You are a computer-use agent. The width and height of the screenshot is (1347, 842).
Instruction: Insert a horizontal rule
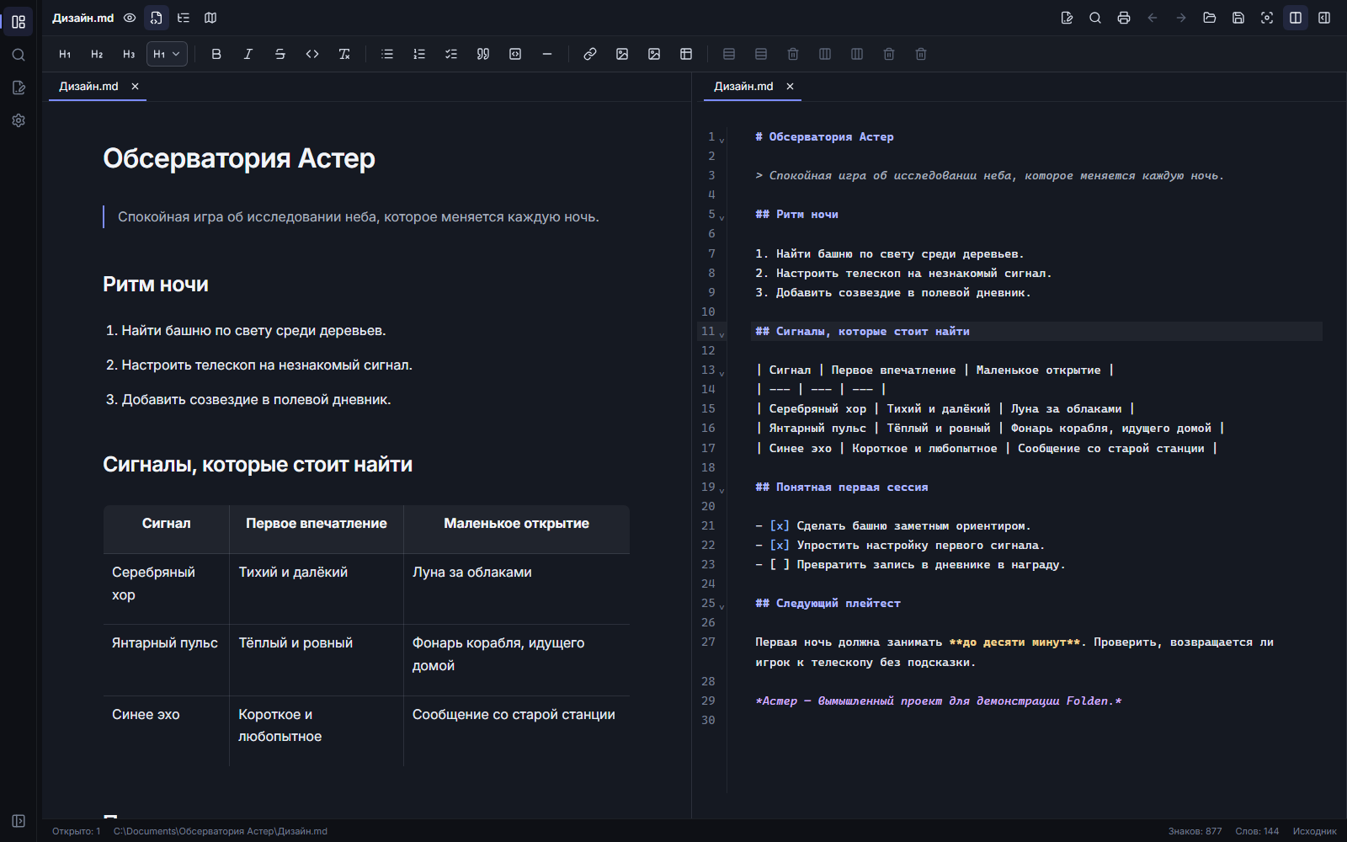(x=547, y=54)
